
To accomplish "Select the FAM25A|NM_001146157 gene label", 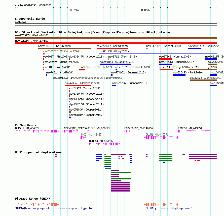I will (x=139, y=128).
